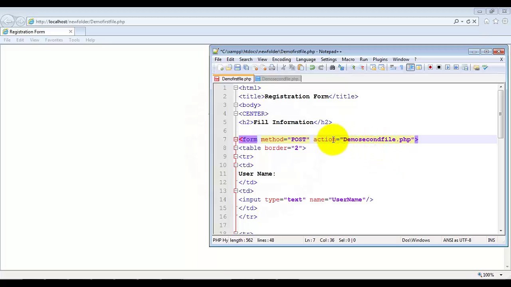Close the Registration Form browser tab
Viewport: 511px width, 287px height.
point(71,31)
